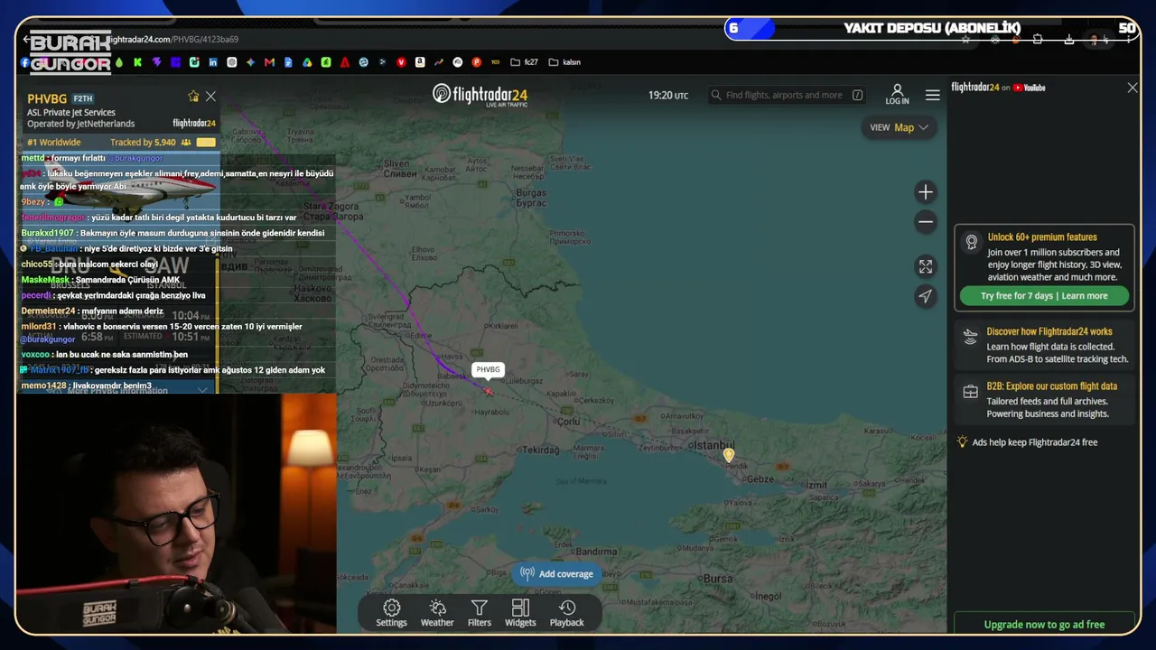
Task: Toggle fullscreen map view
Action: (926, 266)
